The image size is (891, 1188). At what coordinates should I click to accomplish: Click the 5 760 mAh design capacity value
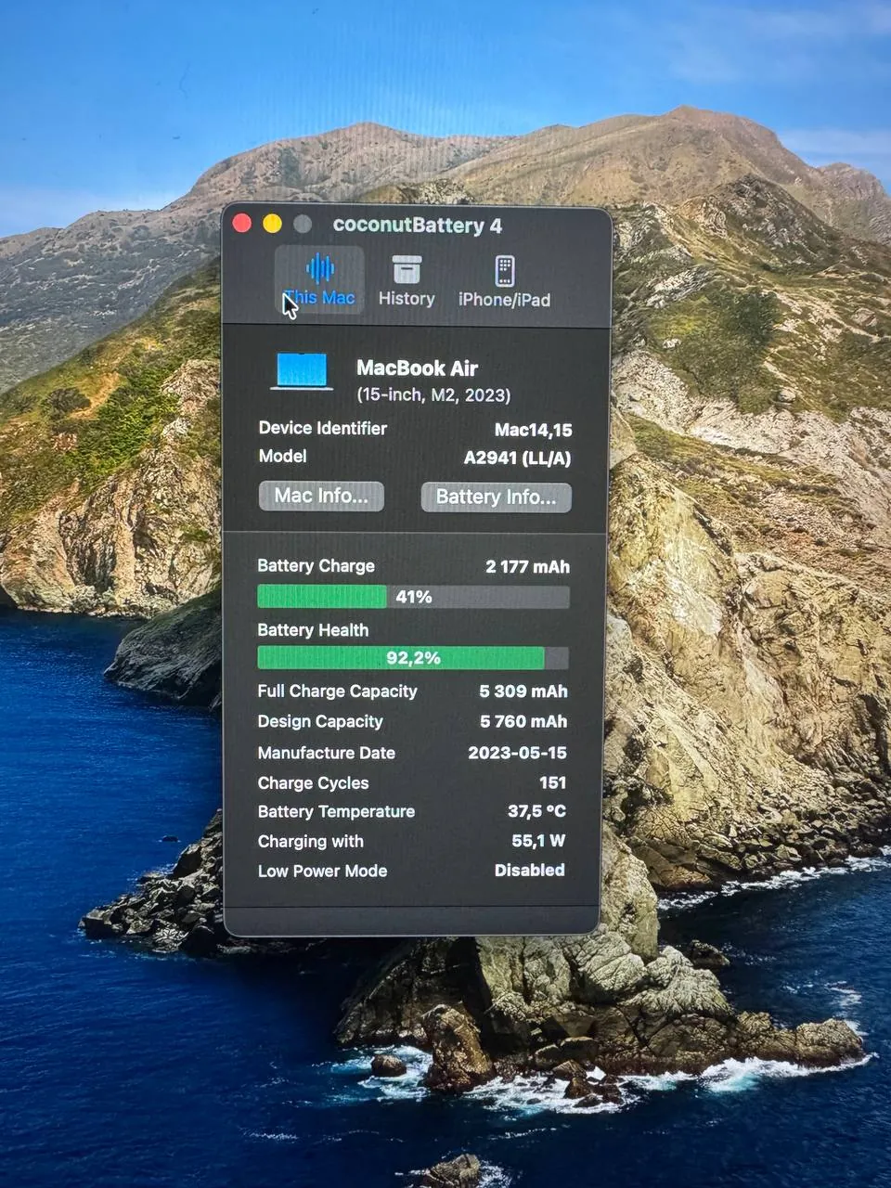(523, 721)
